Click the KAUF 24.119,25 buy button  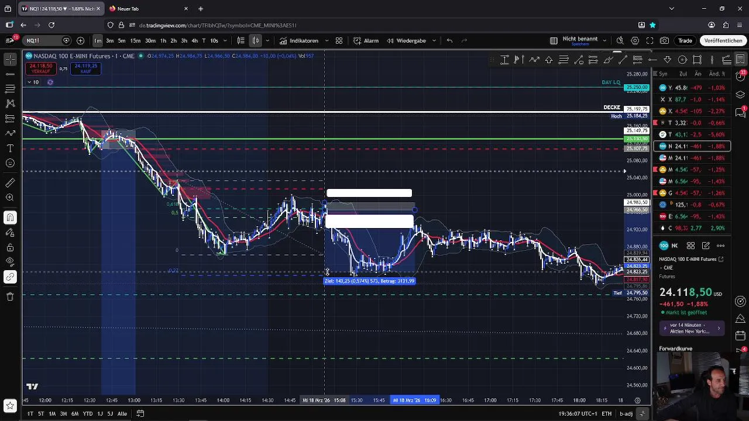click(86, 68)
